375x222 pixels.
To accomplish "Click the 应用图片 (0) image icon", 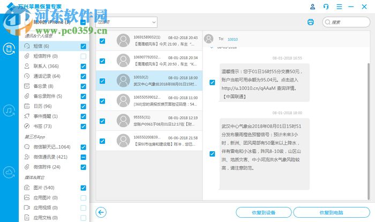I will click(x=27, y=197).
